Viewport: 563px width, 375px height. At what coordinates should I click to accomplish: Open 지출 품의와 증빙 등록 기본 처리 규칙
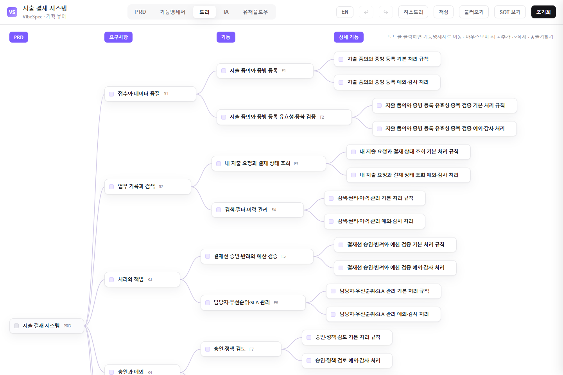pos(387,59)
